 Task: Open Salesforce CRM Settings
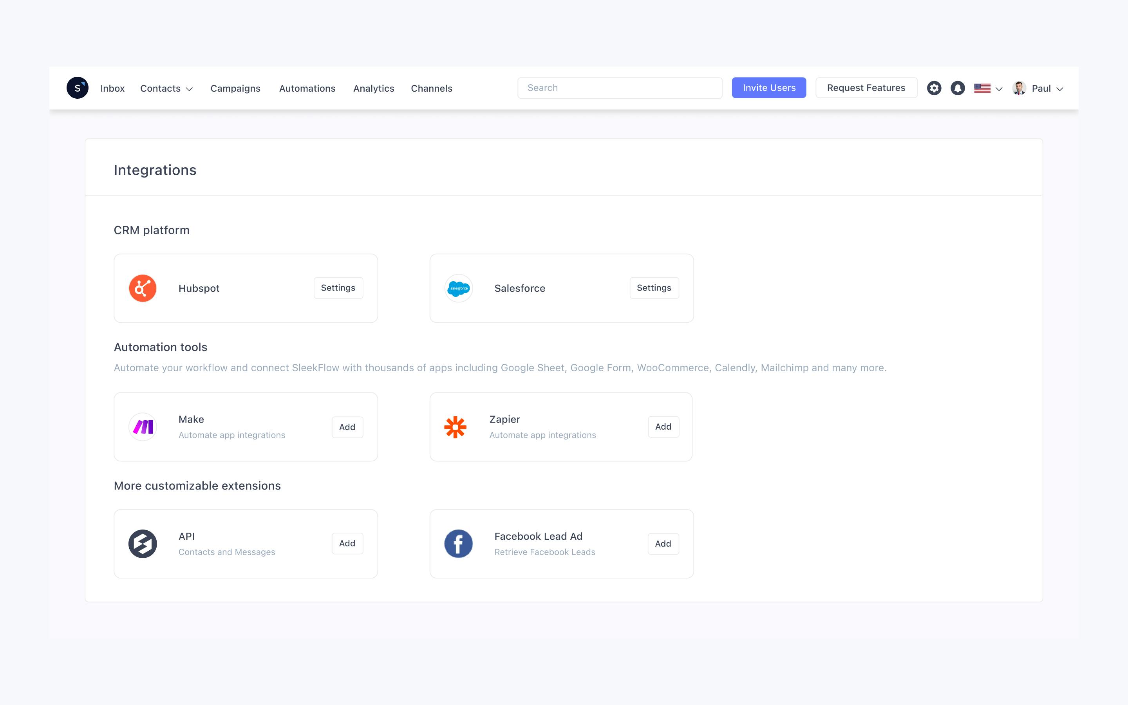(x=654, y=287)
